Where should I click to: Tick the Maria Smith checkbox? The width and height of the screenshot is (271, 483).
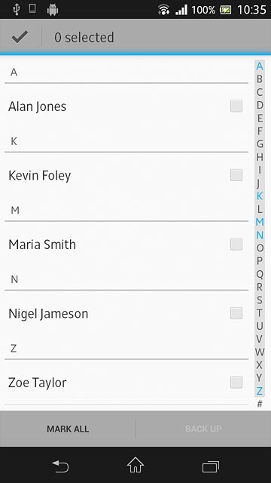[236, 245]
